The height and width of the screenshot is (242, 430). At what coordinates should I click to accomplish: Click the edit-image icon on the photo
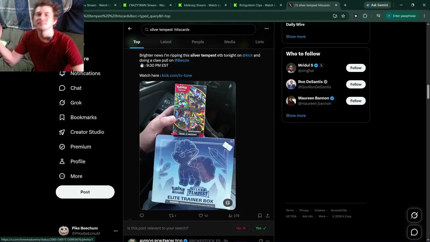point(228,203)
